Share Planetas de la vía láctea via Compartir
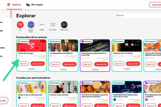 click(127, 69)
